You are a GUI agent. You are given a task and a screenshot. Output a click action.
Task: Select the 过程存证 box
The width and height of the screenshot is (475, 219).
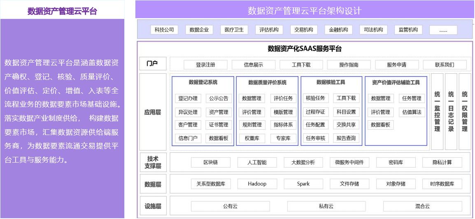tap(316, 112)
